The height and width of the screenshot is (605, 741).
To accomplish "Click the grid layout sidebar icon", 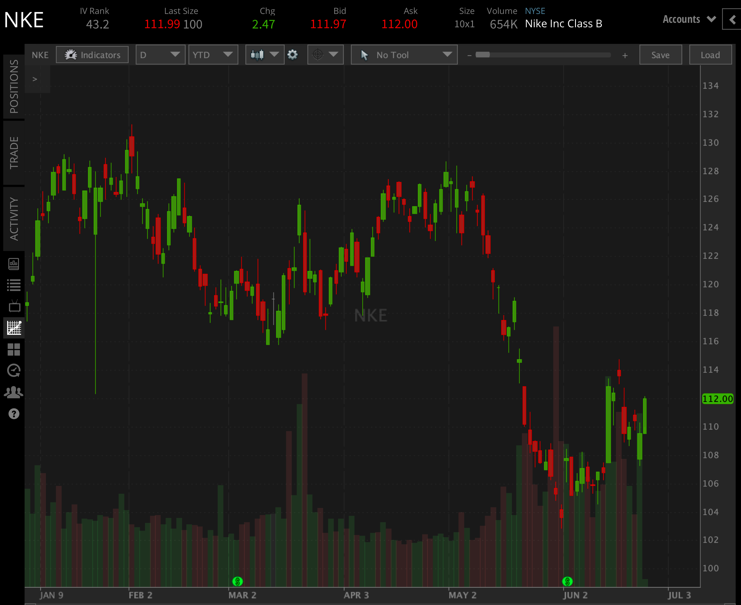I will point(14,350).
